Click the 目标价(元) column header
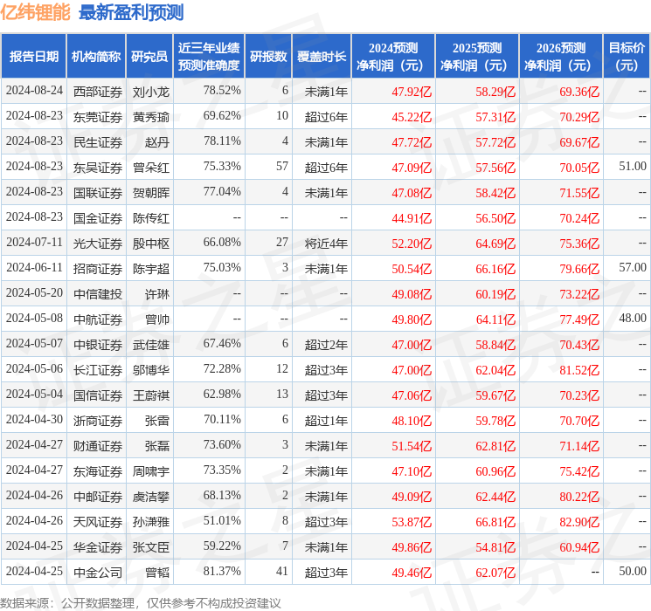 [x=627, y=57]
